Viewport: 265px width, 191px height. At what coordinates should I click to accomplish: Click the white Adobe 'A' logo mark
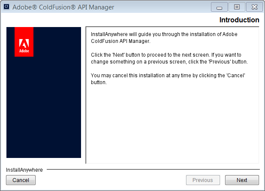point(24,43)
